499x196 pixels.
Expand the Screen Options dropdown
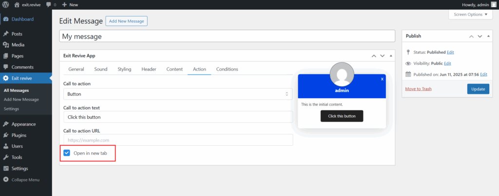[470, 15]
